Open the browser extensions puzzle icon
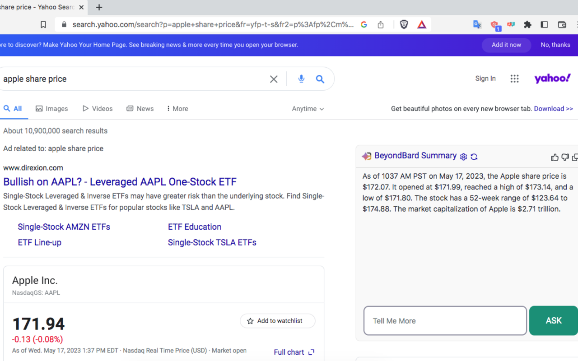Viewport: 578px width, 361px height. point(527,25)
